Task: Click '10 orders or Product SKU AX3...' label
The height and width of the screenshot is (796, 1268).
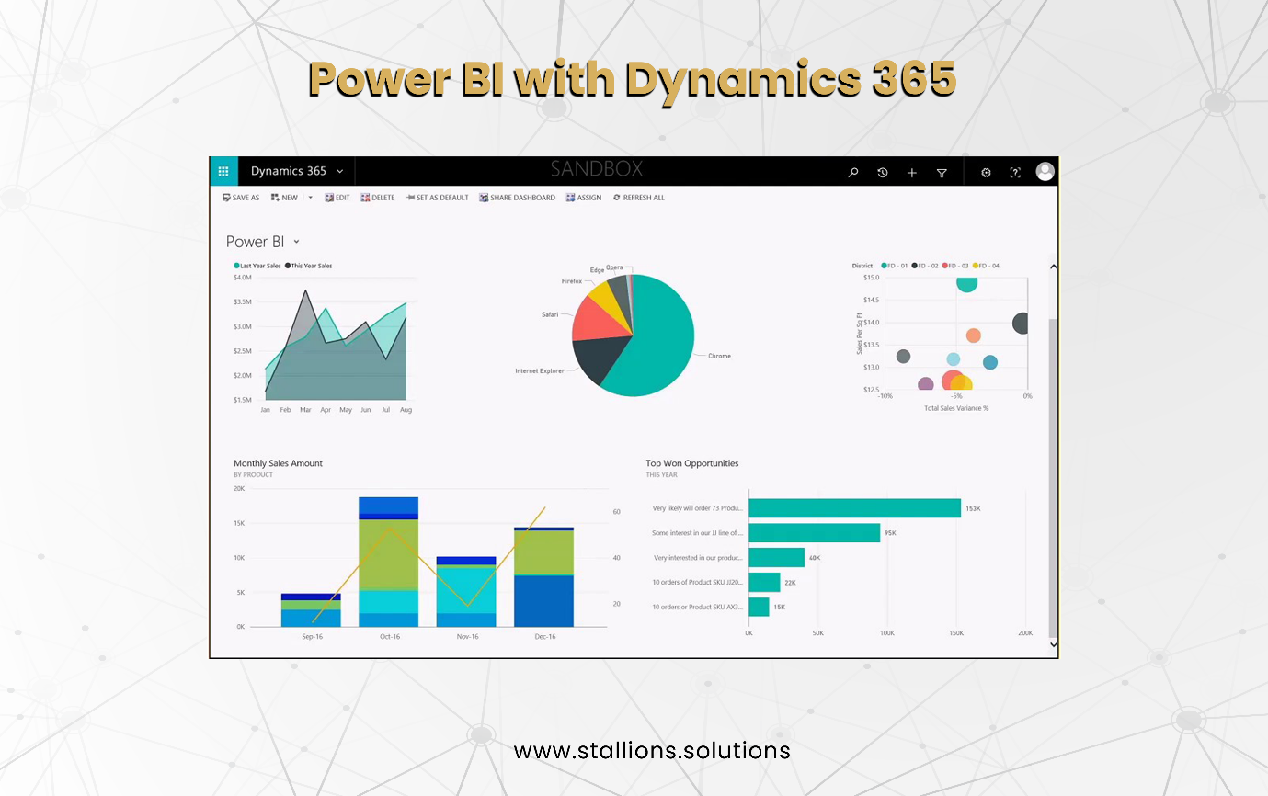Action: click(697, 607)
